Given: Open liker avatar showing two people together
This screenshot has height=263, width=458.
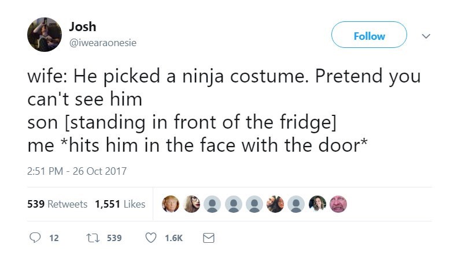Looking at the screenshot, I should [x=275, y=204].
